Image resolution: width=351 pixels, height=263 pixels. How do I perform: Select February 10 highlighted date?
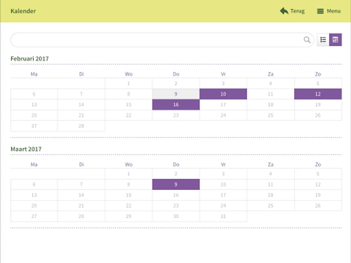click(223, 94)
